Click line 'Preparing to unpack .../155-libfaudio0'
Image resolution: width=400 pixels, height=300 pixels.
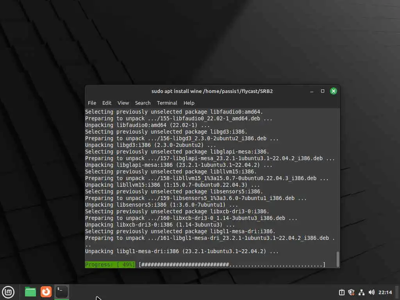pyautogui.click(x=179, y=119)
